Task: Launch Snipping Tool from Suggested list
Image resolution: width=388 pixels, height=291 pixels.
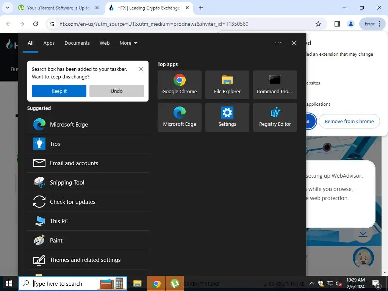Action: 88,182
